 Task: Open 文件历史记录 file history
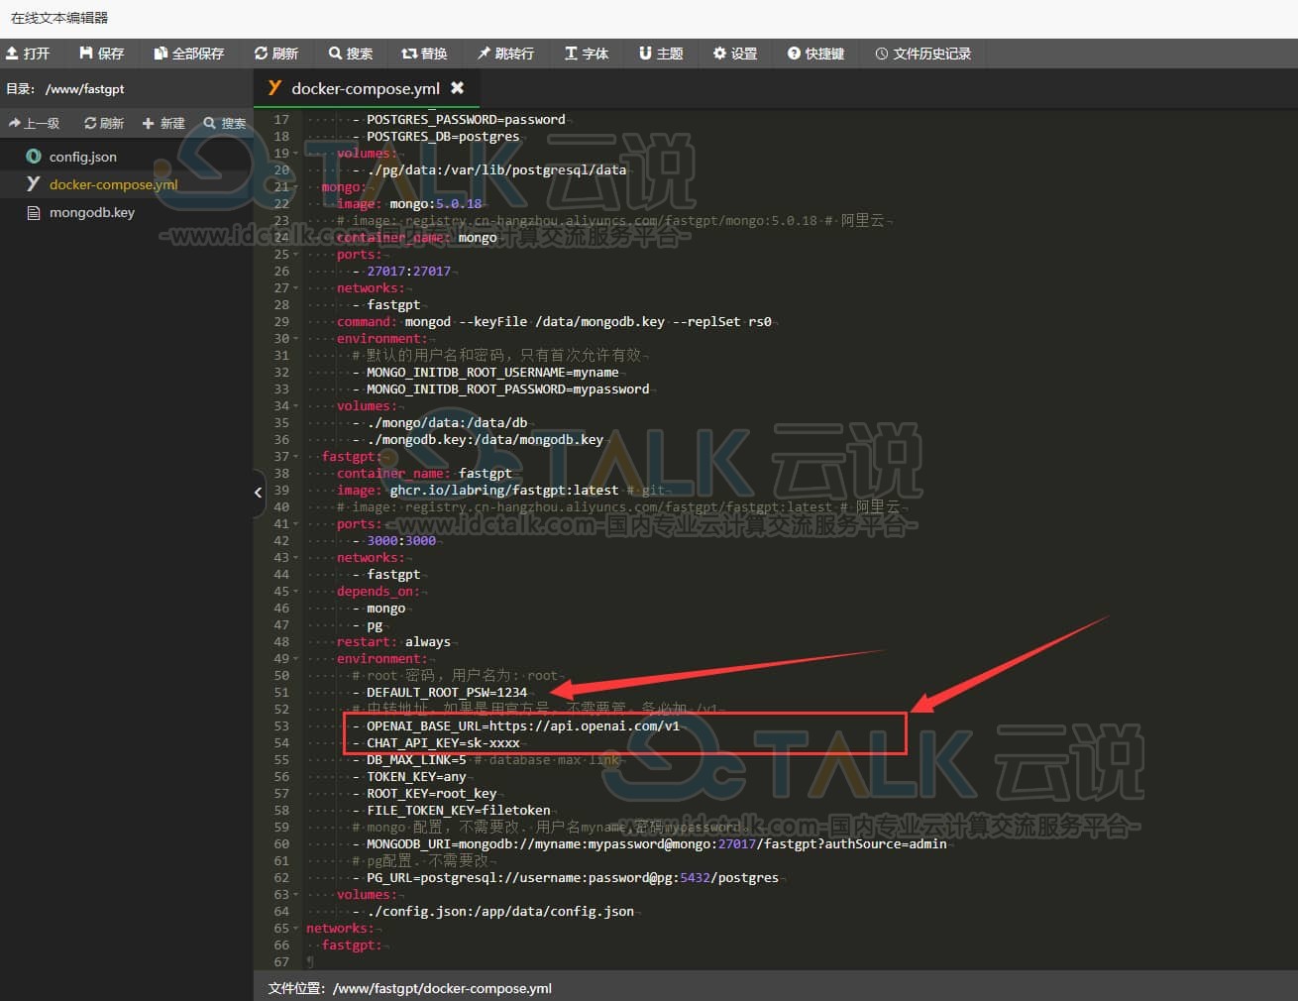point(922,54)
